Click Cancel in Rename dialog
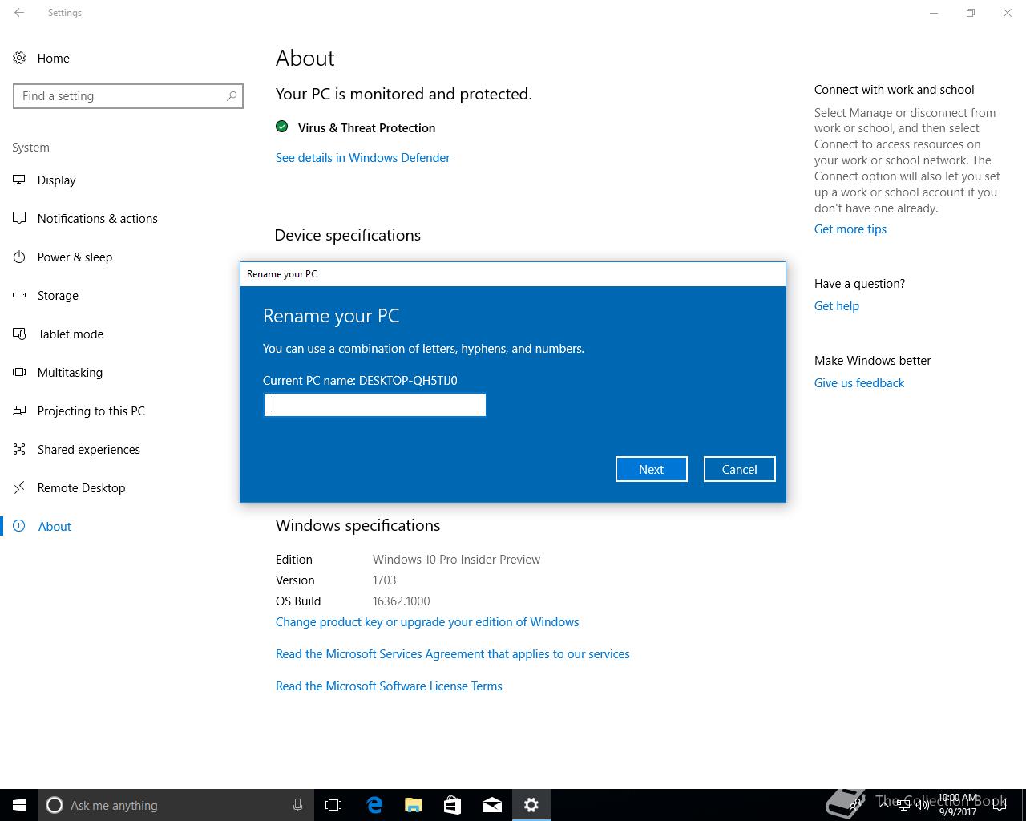Image resolution: width=1026 pixels, height=821 pixels. (x=739, y=469)
